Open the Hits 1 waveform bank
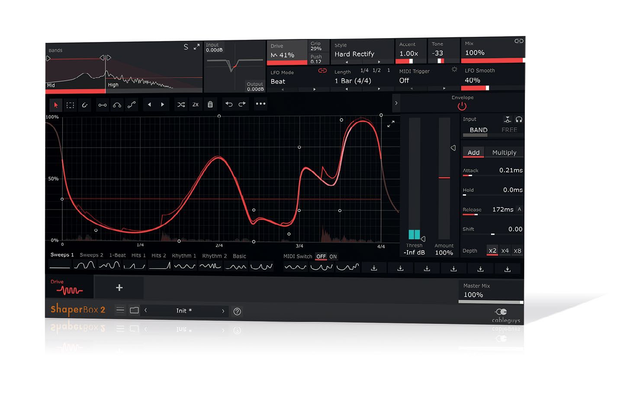The image size is (617, 415). pyautogui.click(x=138, y=255)
